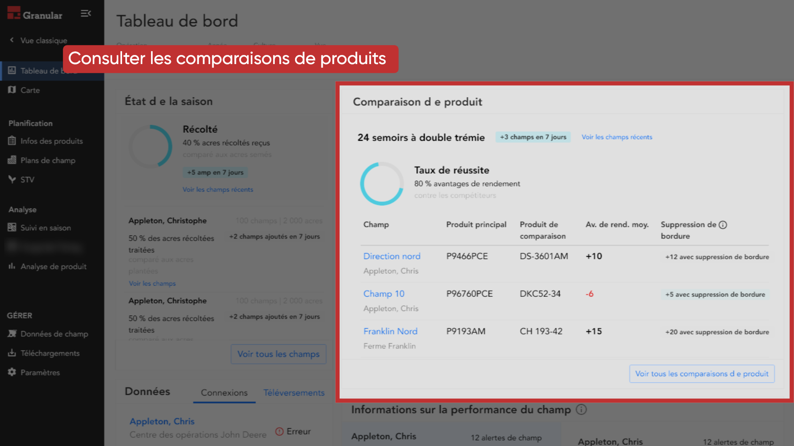Open Analyse de produit menu item
This screenshot has height=446, width=794.
click(x=53, y=267)
